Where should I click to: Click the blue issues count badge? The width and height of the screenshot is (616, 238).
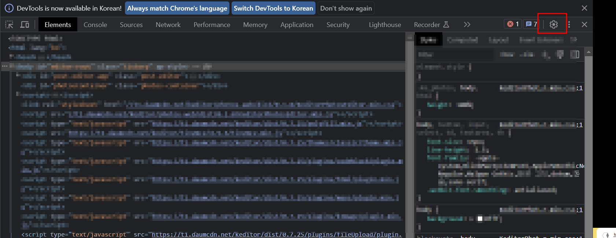pos(531,24)
